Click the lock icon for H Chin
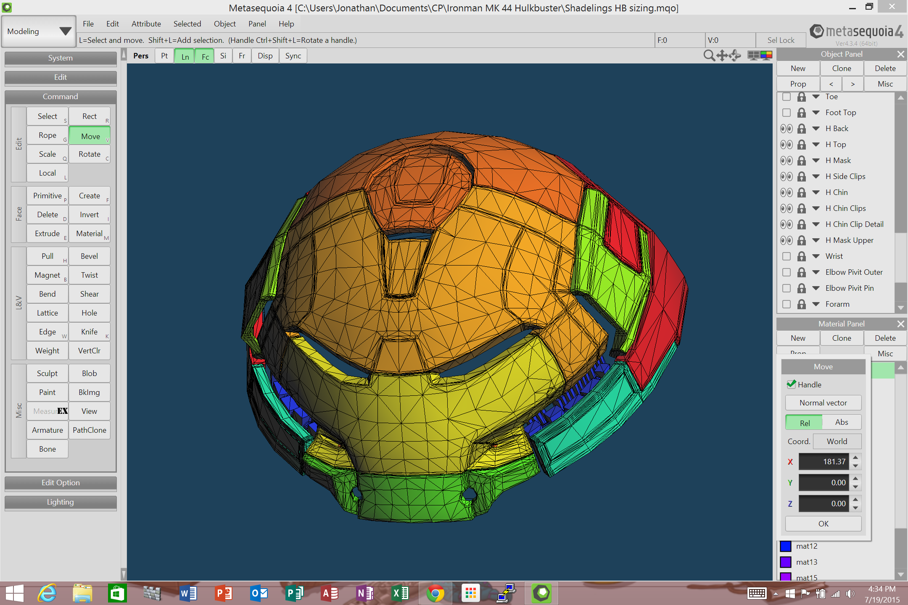908x605 pixels. pos(802,192)
